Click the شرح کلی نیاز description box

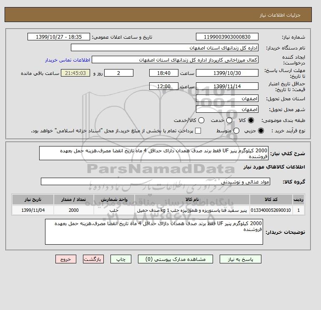(x=154, y=153)
